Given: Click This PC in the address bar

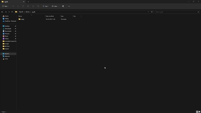Looking at the screenshot, I should click(21, 12).
